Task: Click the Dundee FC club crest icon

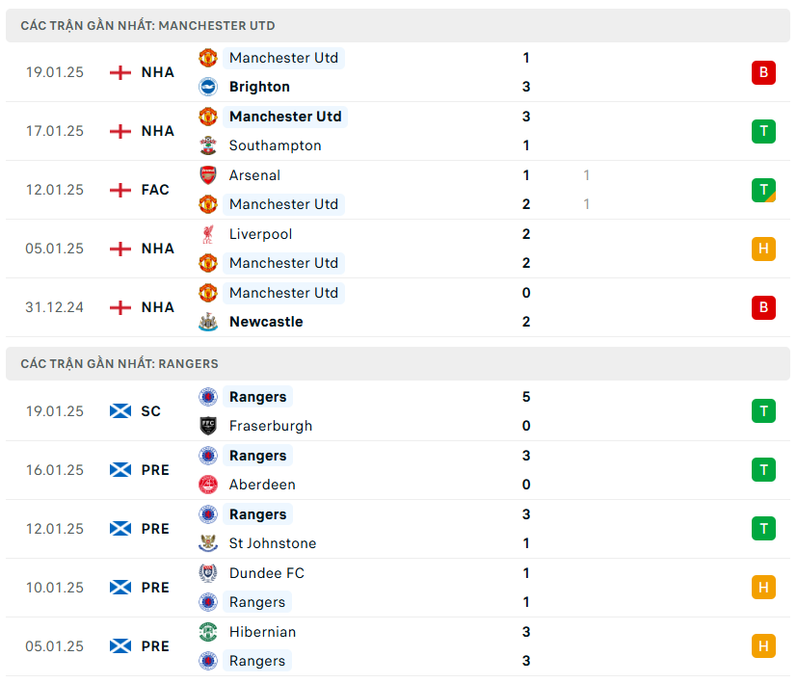Action: point(208,573)
